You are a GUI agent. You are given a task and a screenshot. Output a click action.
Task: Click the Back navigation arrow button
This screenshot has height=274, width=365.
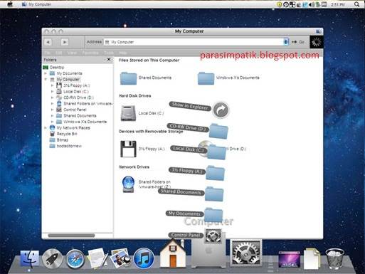[x=48, y=42]
